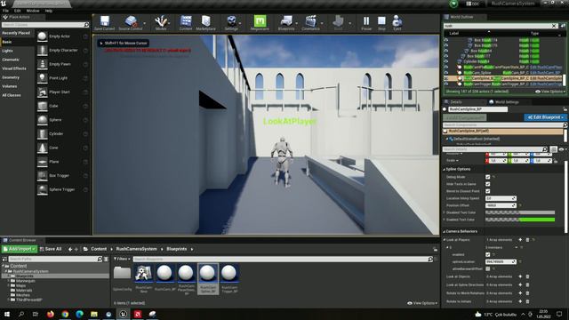Open Source Control from the toolbar
Screen dimensions: 569x320
click(x=131, y=23)
